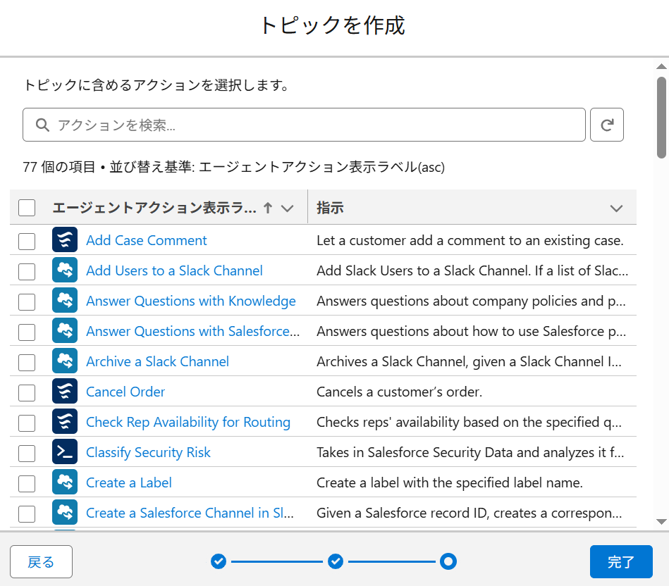Click the scrollbar up arrow
This screenshot has height=586, width=669.
(x=661, y=66)
